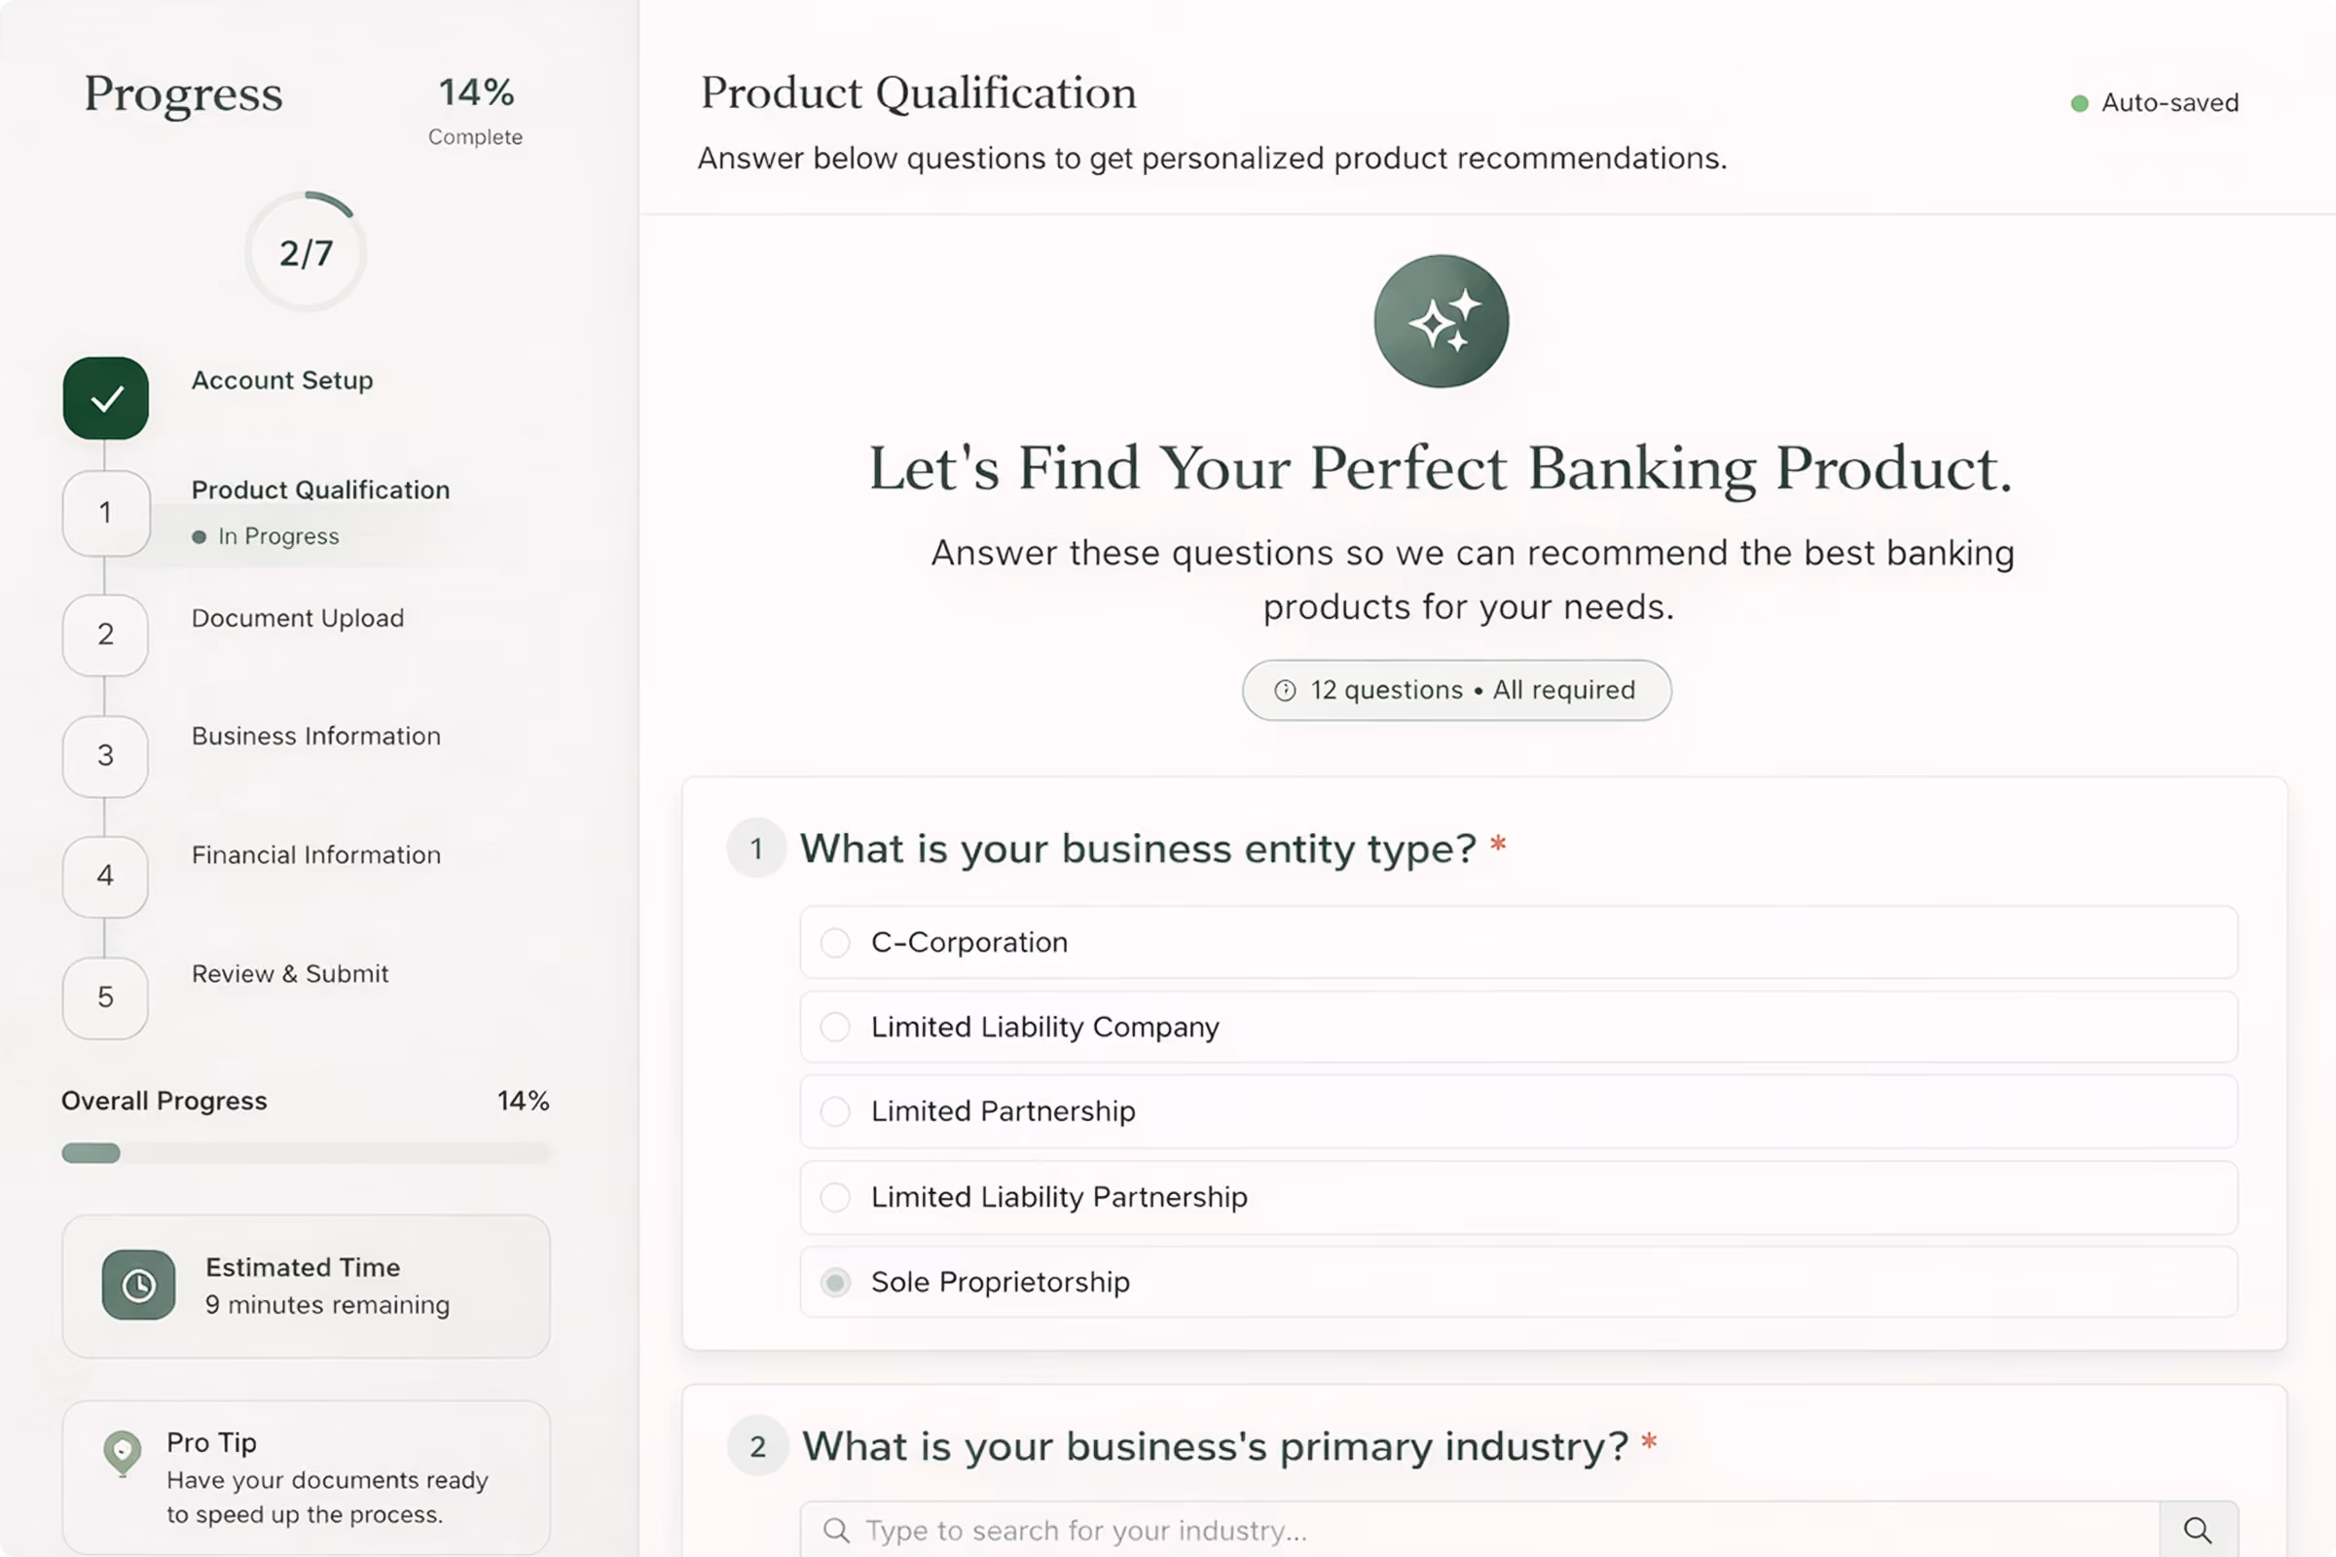Go to Business Information step
This screenshot has width=2336, height=1557.
click(x=315, y=736)
